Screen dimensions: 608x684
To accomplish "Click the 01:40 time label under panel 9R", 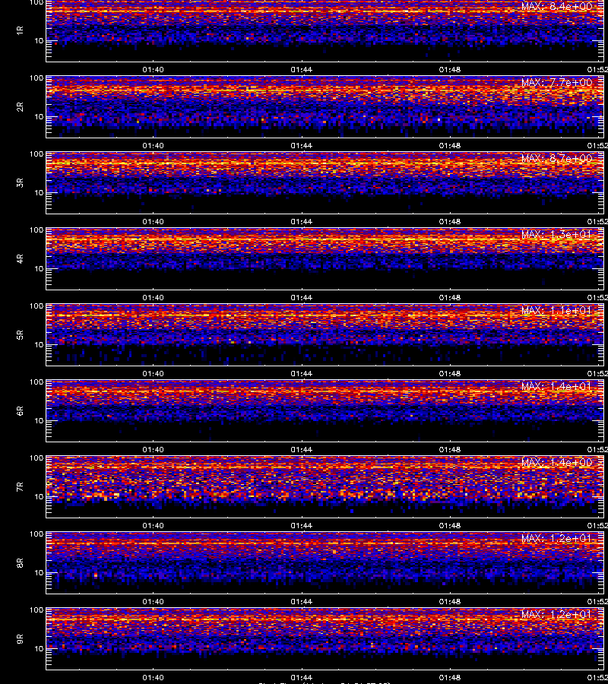I will click(x=153, y=677).
